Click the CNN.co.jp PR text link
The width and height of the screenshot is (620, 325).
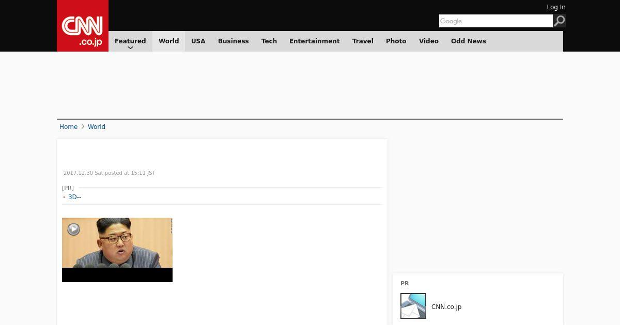[x=446, y=307]
